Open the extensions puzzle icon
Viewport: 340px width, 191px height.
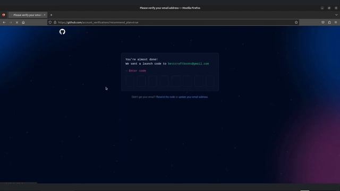(329, 22)
